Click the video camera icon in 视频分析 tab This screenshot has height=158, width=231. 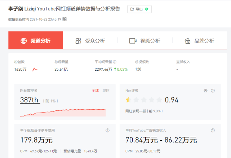click(133, 41)
